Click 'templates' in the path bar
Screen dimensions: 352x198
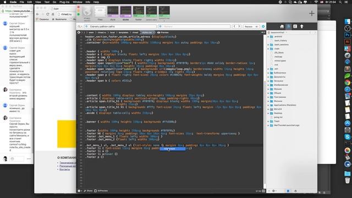tap(123, 32)
